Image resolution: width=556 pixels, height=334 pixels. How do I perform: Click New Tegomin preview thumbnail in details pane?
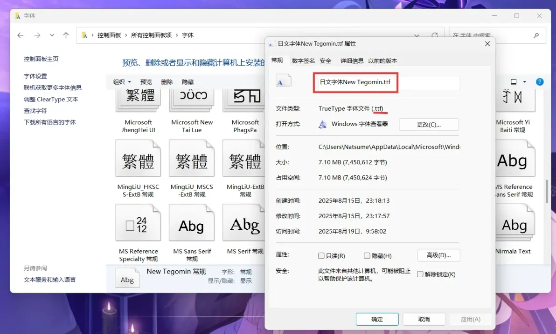click(x=127, y=279)
